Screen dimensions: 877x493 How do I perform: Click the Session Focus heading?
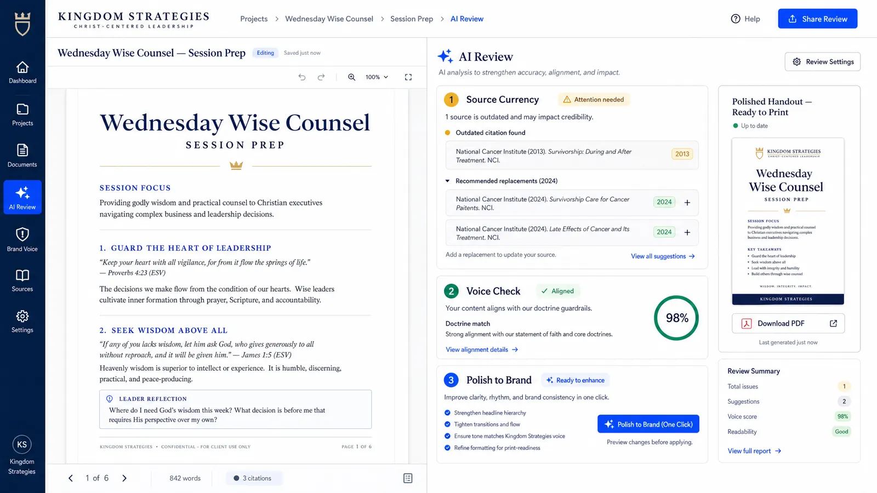pos(135,188)
